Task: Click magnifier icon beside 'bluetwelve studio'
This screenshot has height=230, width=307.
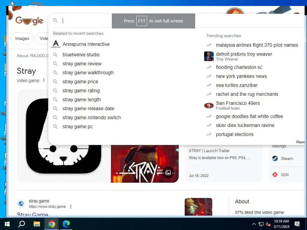Action: pyautogui.click(x=55, y=55)
